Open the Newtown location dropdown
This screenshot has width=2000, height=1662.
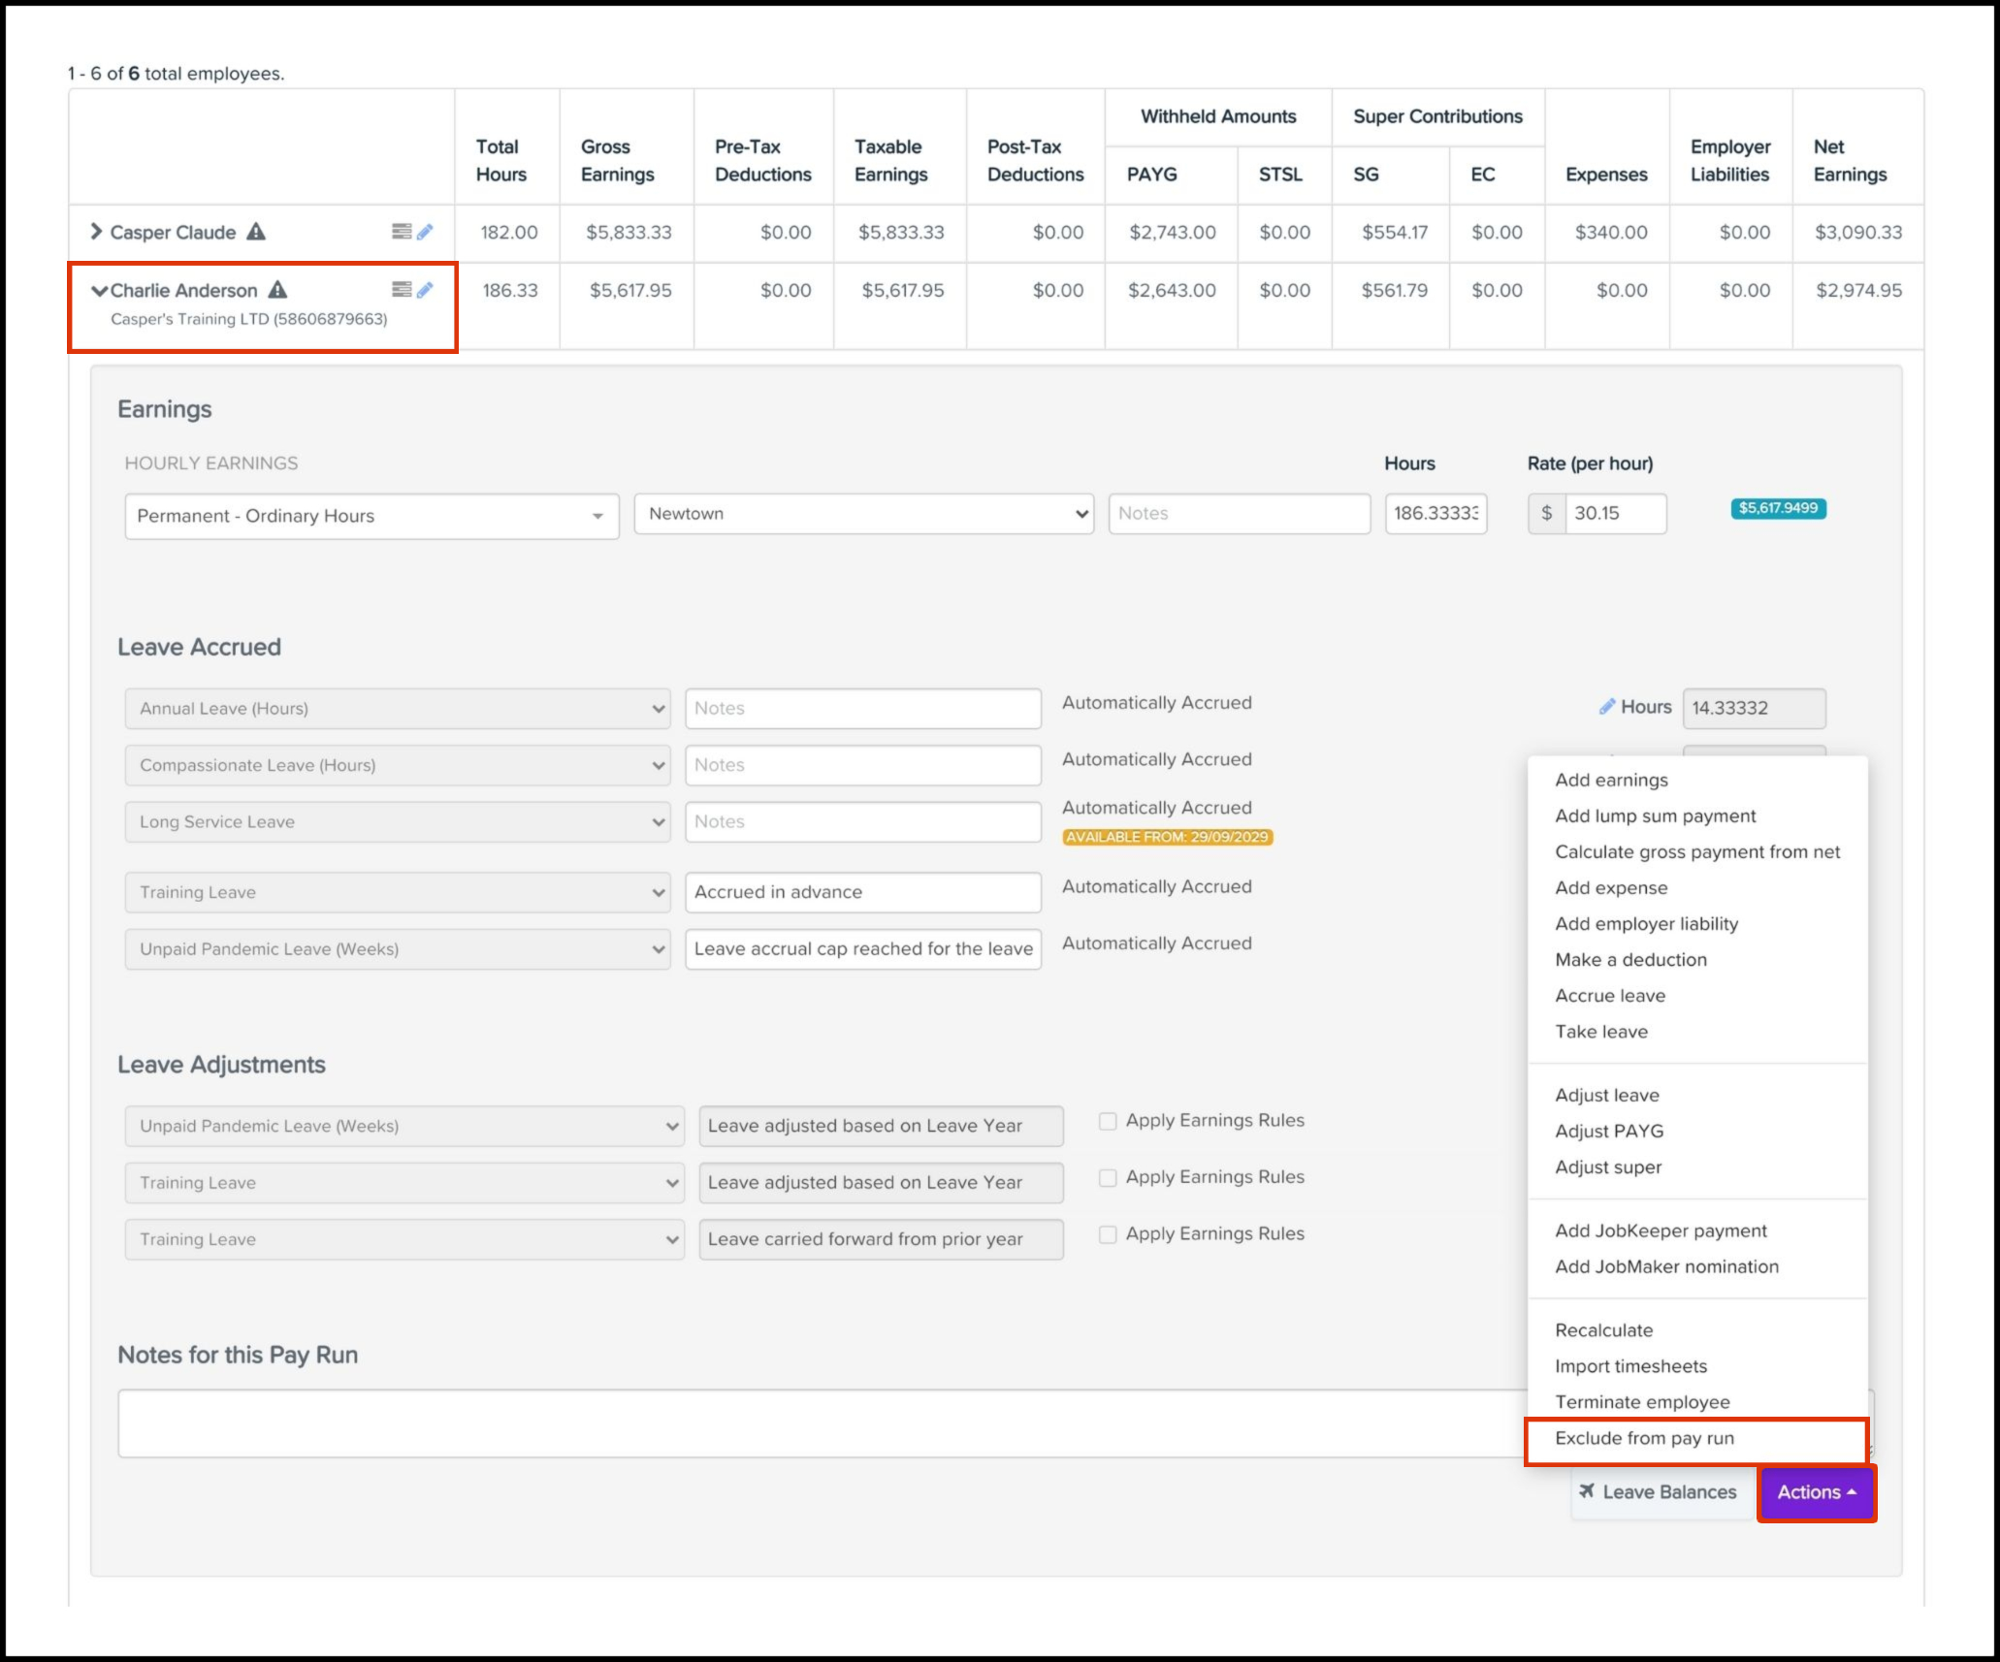(863, 514)
